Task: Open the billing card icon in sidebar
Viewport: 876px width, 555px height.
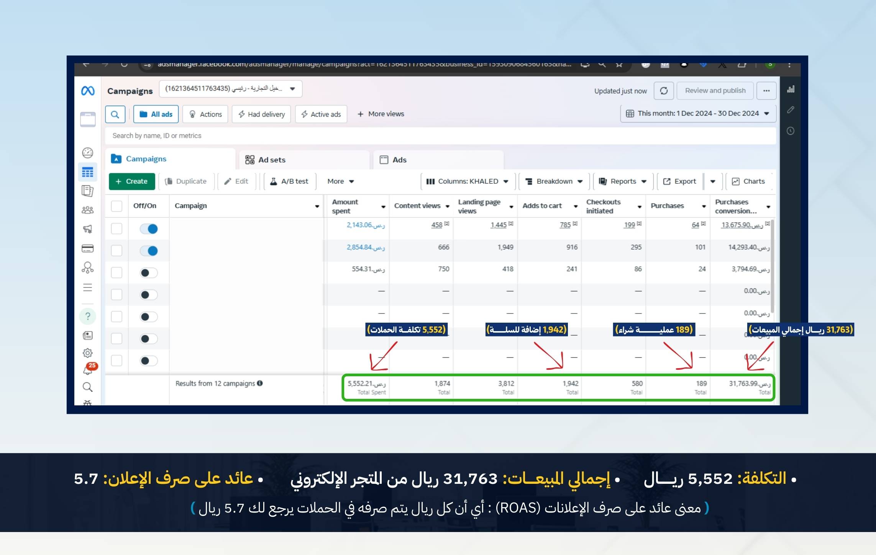Action: [88, 248]
